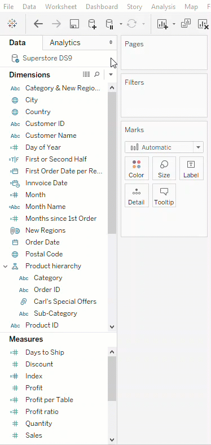This screenshot has height=445, width=211.
Task: Click the Tooltip marks card button
Action: [164, 195]
